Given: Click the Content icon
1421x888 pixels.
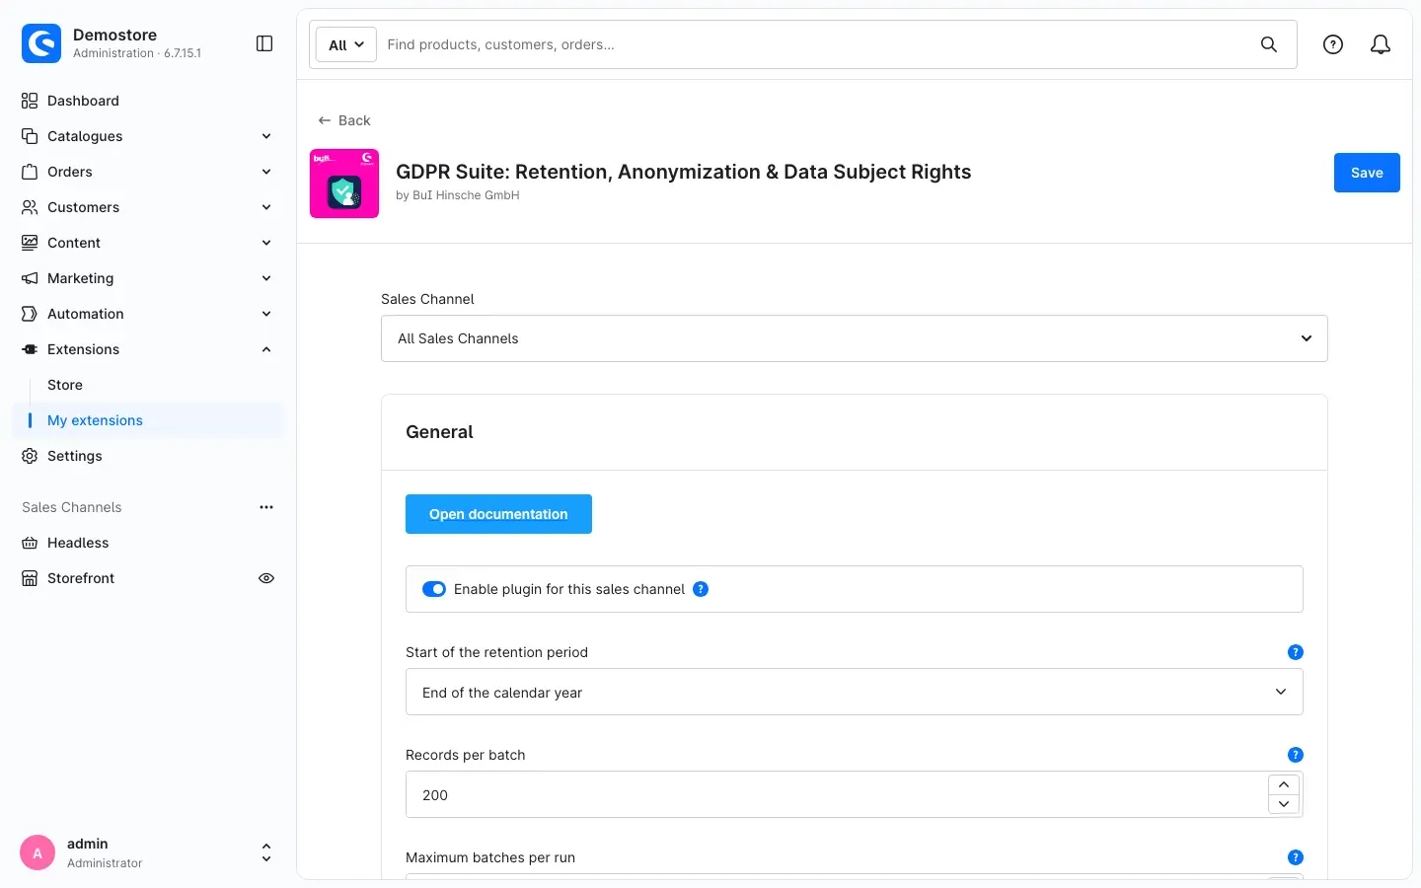Looking at the screenshot, I should pyautogui.click(x=30, y=243).
